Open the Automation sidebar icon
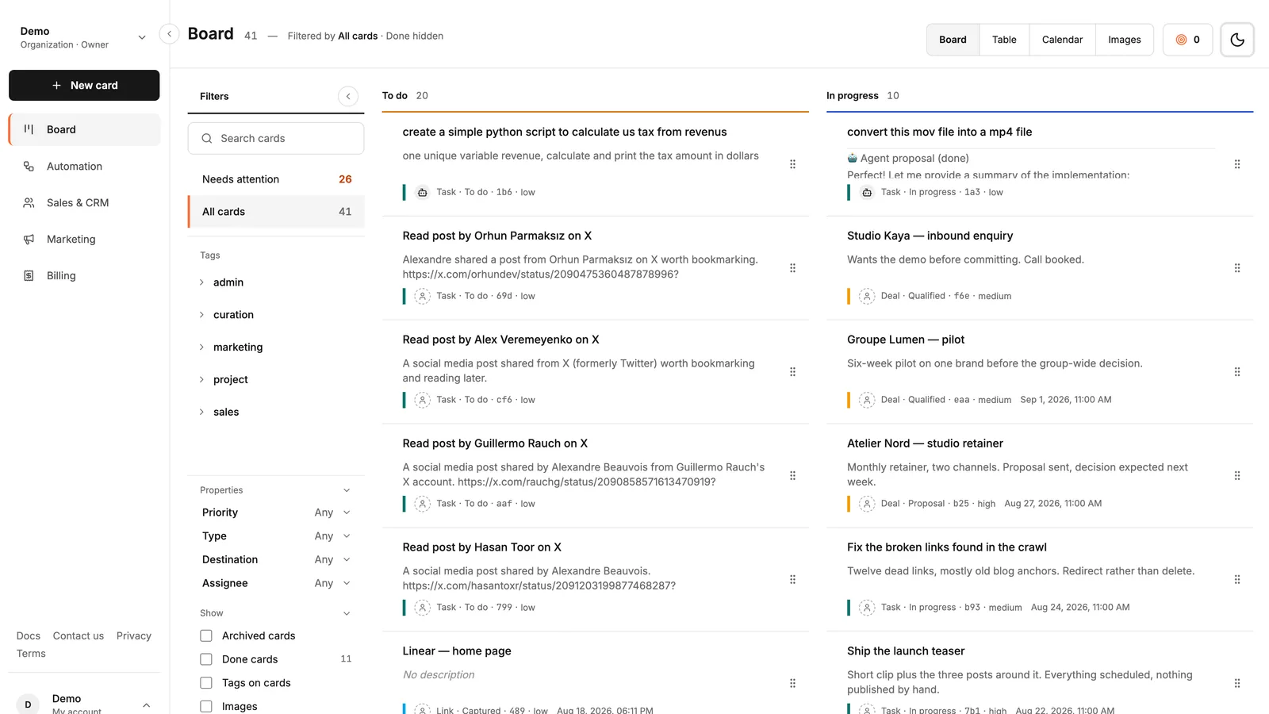The height and width of the screenshot is (714, 1269). (x=29, y=166)
